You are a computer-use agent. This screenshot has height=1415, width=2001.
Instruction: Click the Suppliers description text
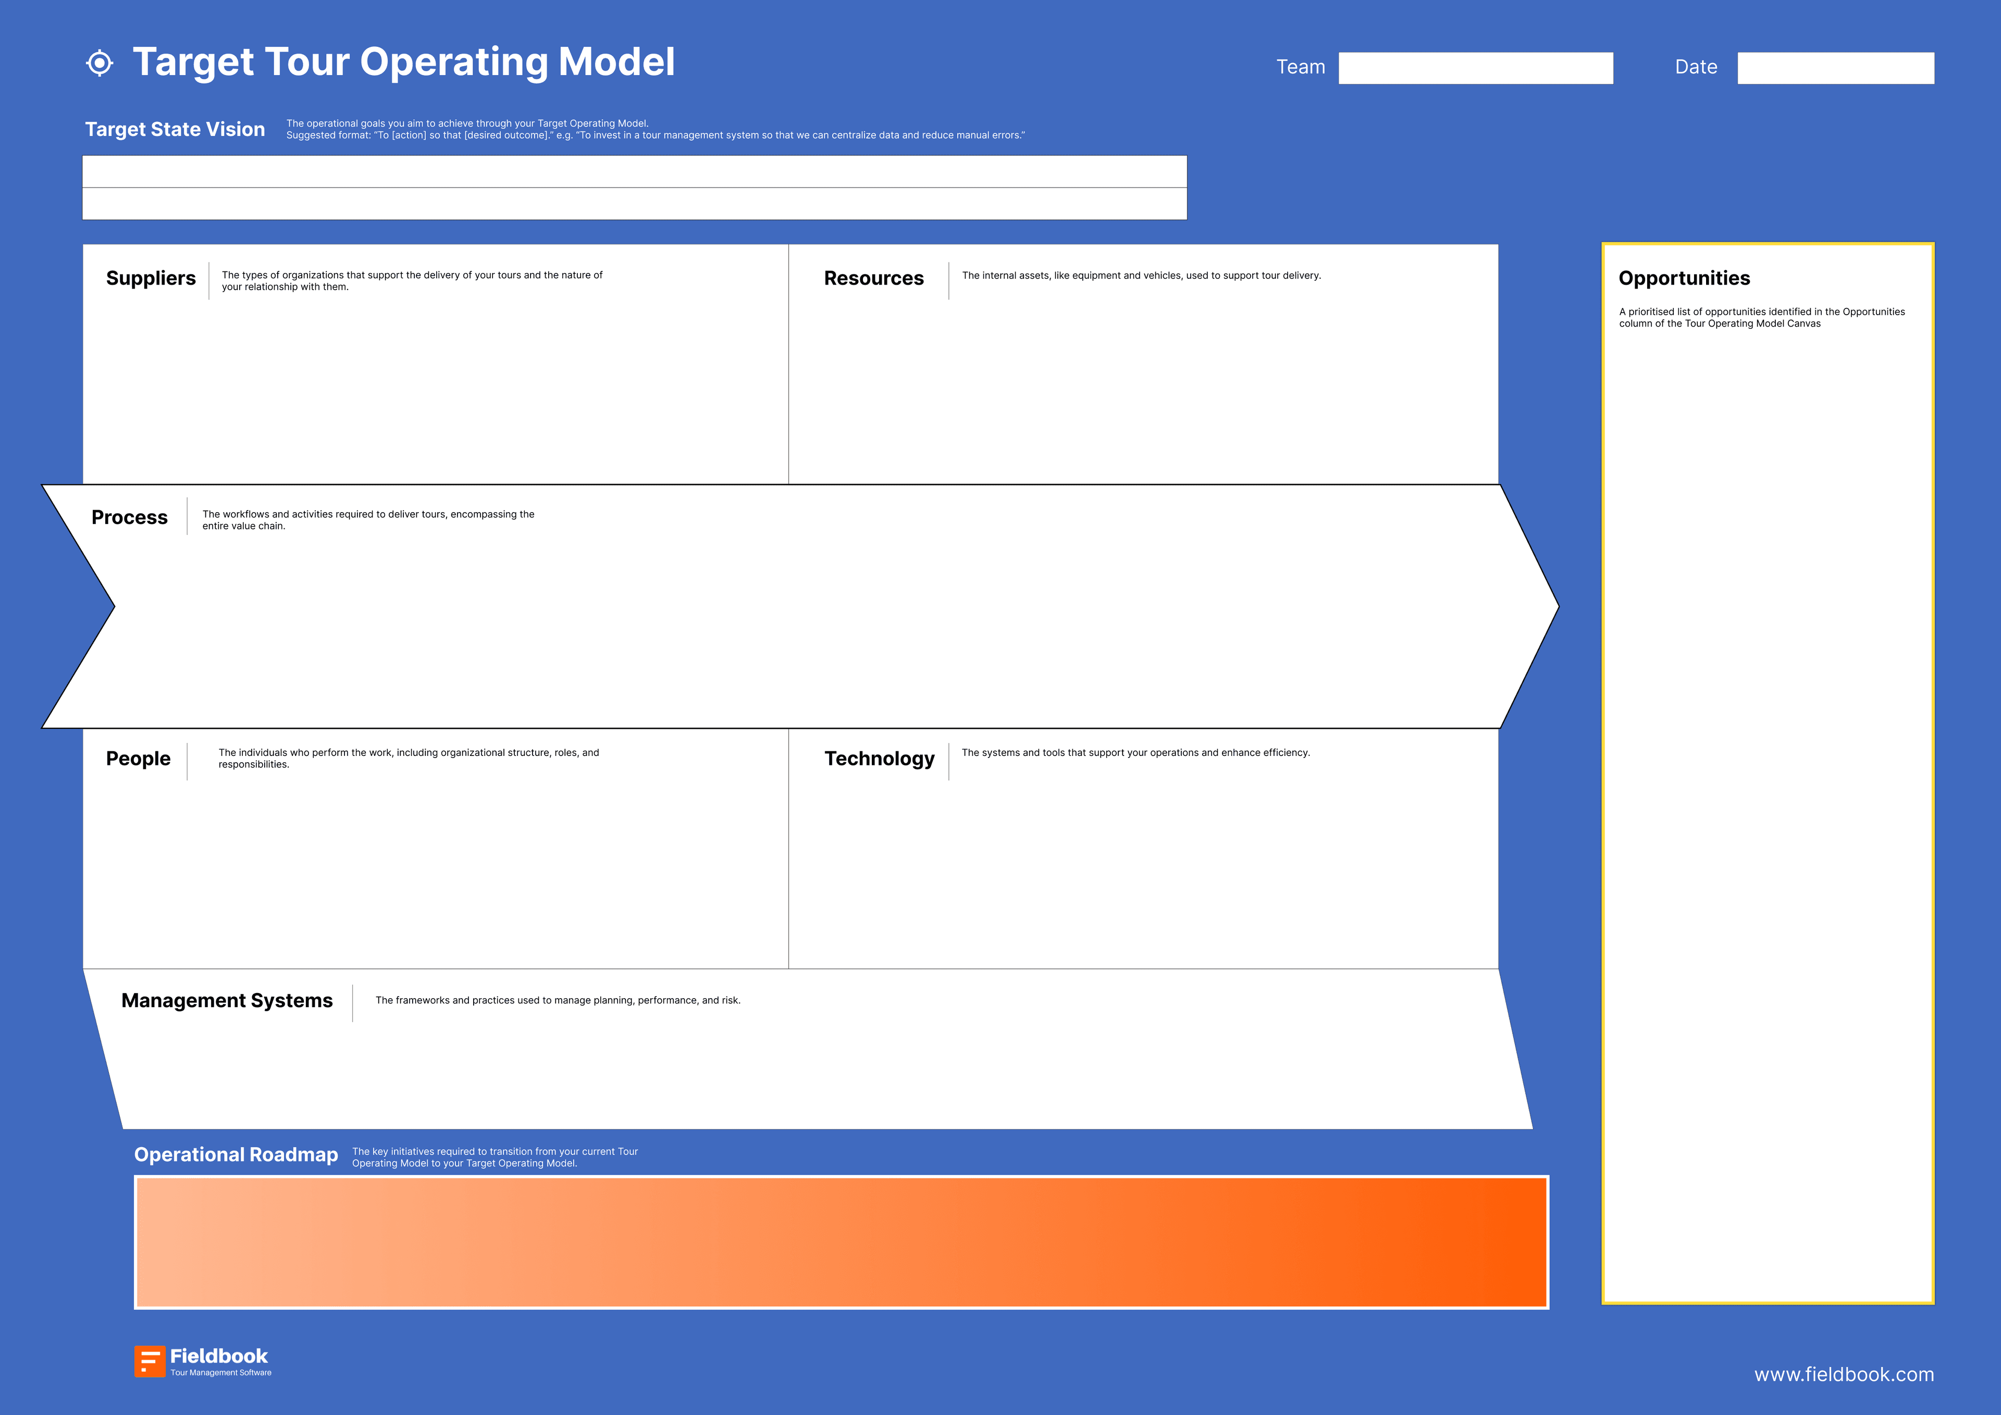[x=412, y=281]
